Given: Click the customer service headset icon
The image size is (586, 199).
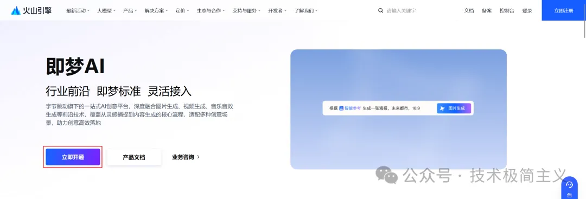Looking at the screenshot, I should click(x=569, y=185).
